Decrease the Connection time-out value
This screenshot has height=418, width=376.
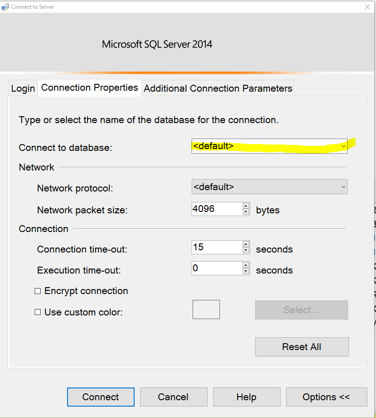point(246,250)
